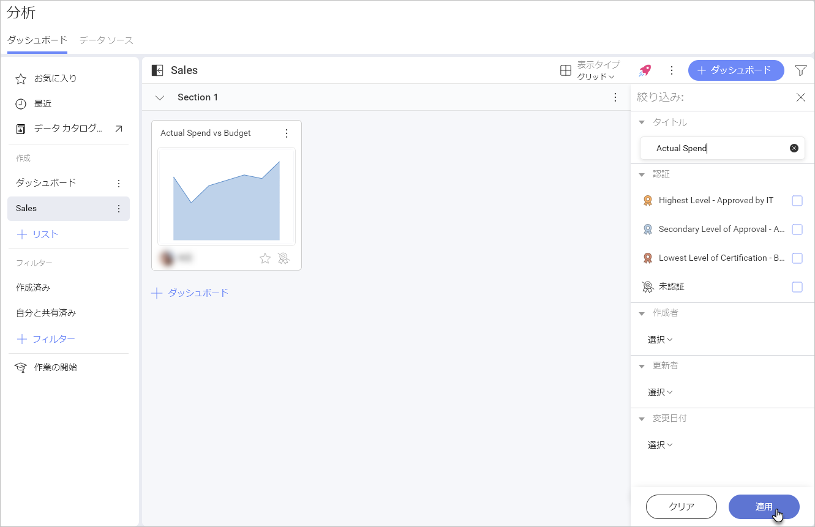Open the Actual Spend vs Budget card menu
This screenshot has width=815, height=527.
[286, 133]
